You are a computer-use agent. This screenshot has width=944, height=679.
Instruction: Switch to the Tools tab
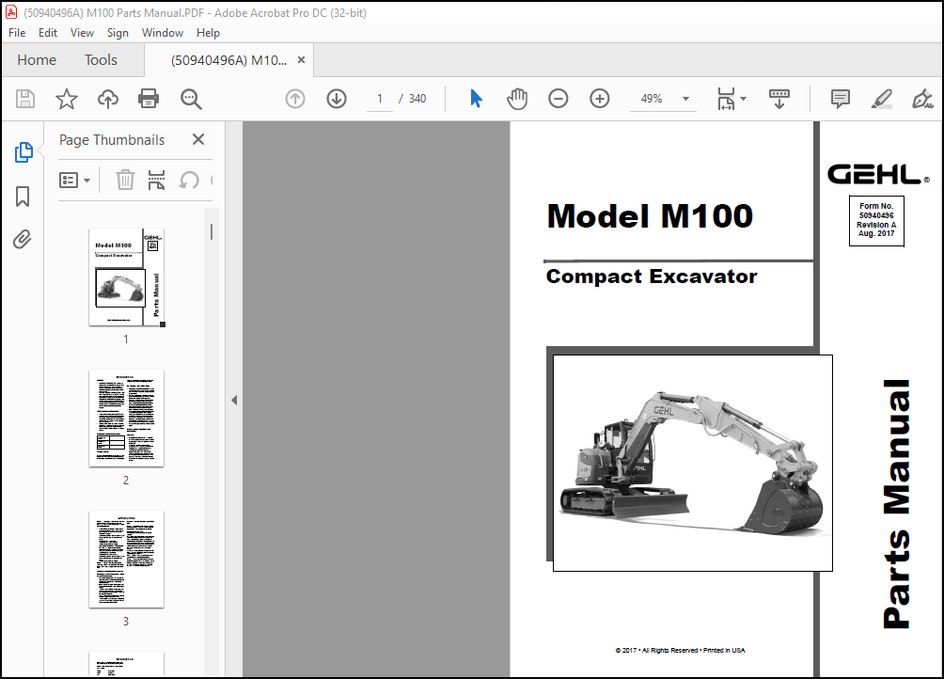point(101,60)
